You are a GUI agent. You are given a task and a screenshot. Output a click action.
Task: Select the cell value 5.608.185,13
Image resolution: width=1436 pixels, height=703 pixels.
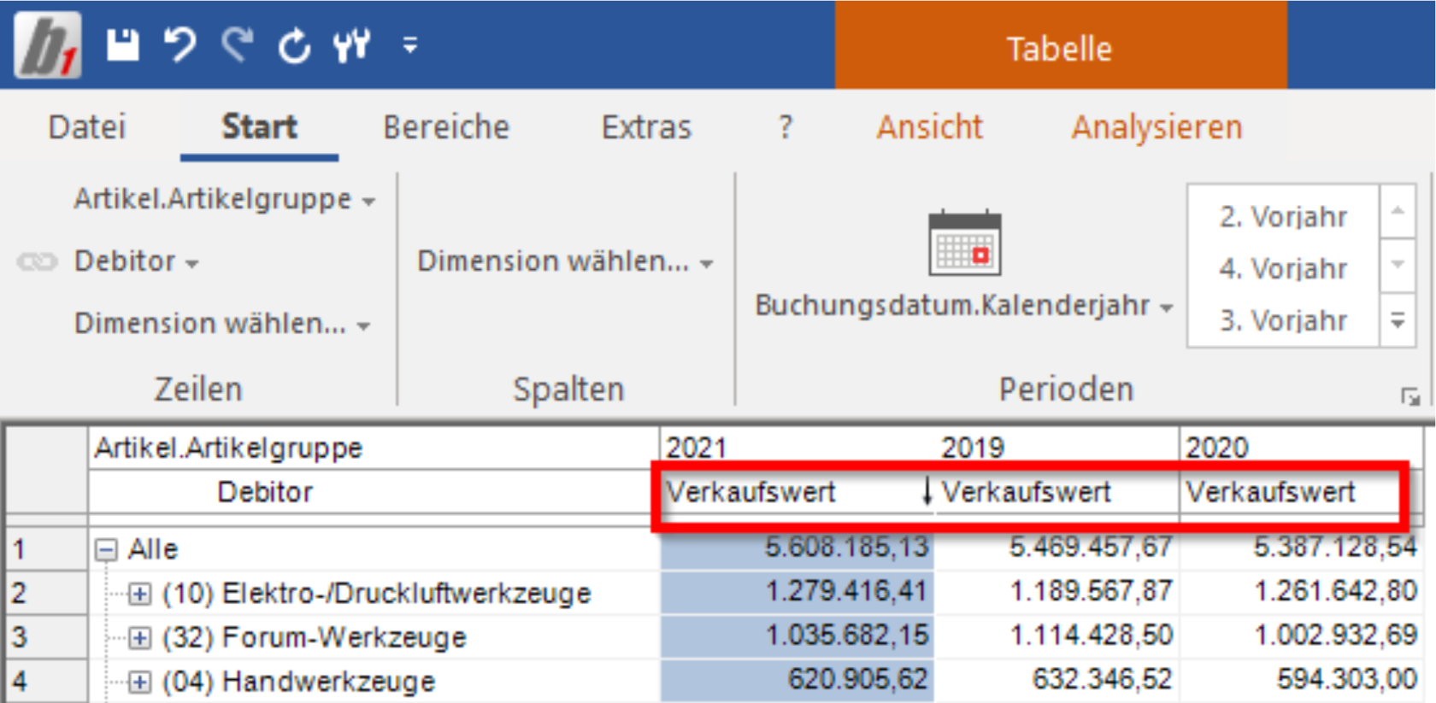pos(797,548)
